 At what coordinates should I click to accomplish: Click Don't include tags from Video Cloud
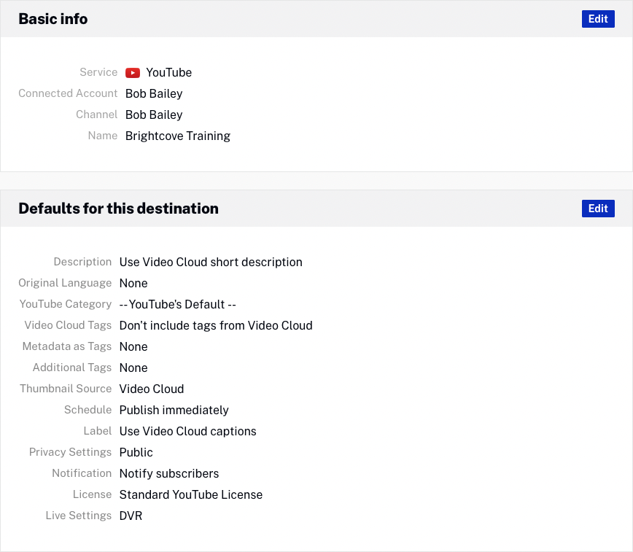coord(216,325)
